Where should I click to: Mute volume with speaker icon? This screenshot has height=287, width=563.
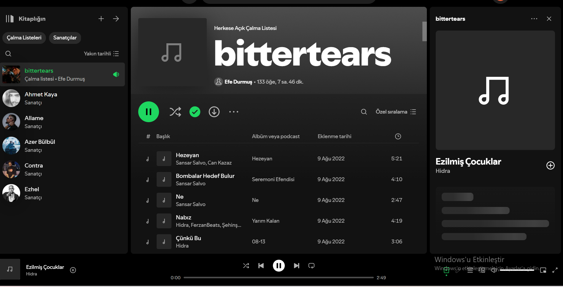point(494,270)
